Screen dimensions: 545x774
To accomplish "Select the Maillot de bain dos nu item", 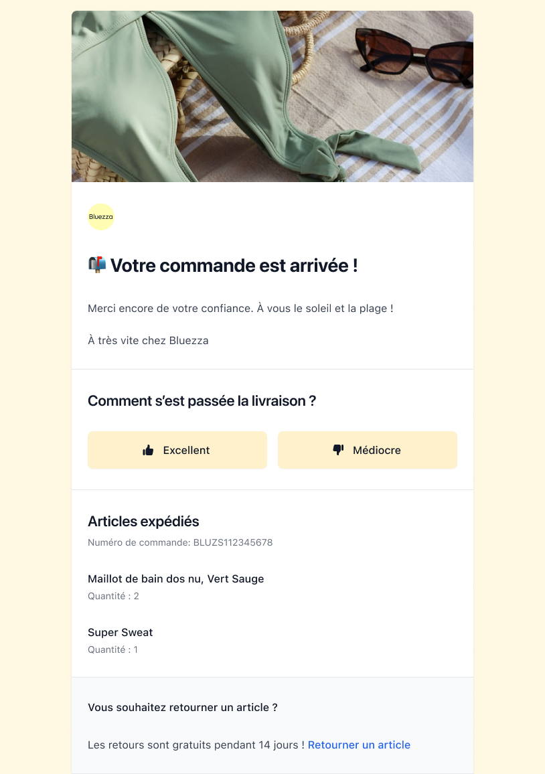I will pos(176,579).
